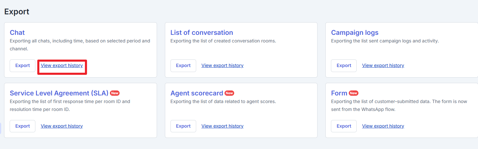Click the List of conversation heading

point(202,32)
